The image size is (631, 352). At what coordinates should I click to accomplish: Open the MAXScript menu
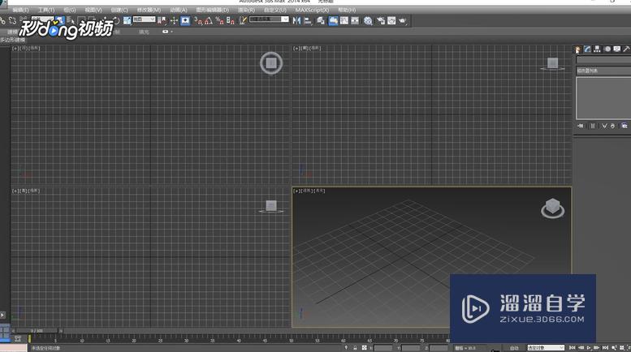coord(312,11)
